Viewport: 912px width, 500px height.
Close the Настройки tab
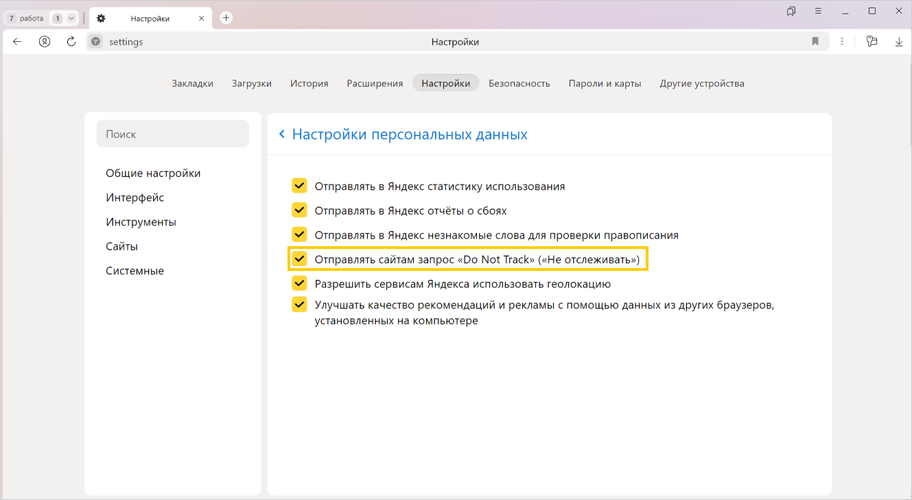point(201,19)
